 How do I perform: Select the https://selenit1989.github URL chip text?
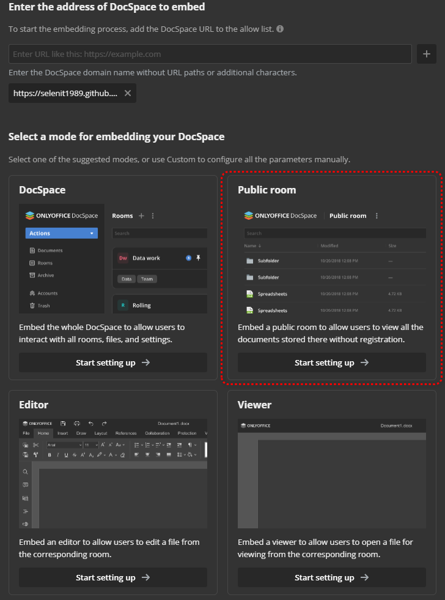pyautogui.click(x=65, y=93)
